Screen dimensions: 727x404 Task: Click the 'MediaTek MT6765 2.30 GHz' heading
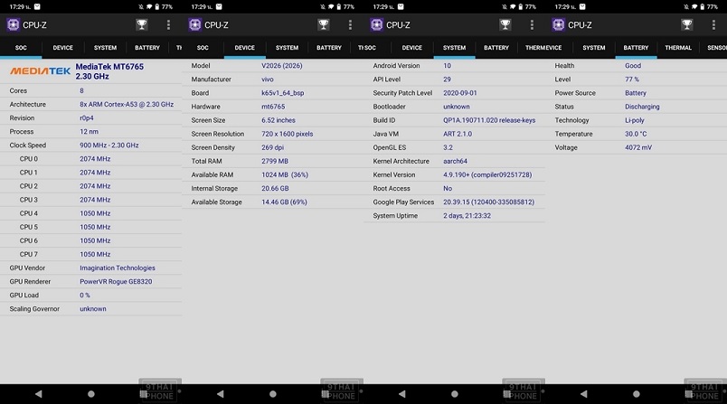coord(109,71)
